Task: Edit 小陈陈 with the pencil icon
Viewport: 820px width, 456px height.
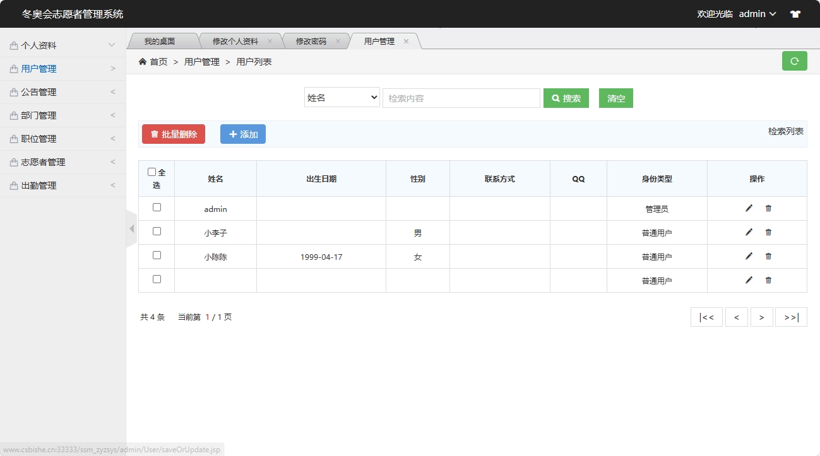Action: (748, 255)
